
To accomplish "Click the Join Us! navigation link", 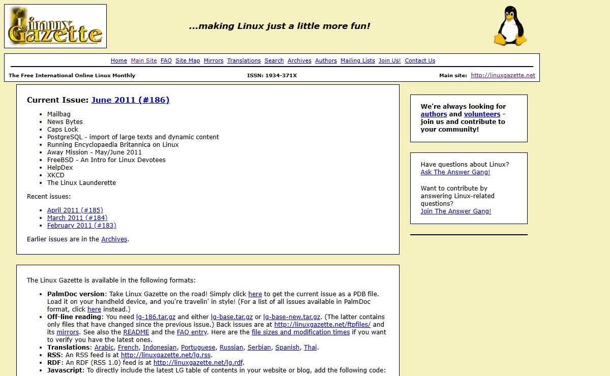I will click(390, 60).
